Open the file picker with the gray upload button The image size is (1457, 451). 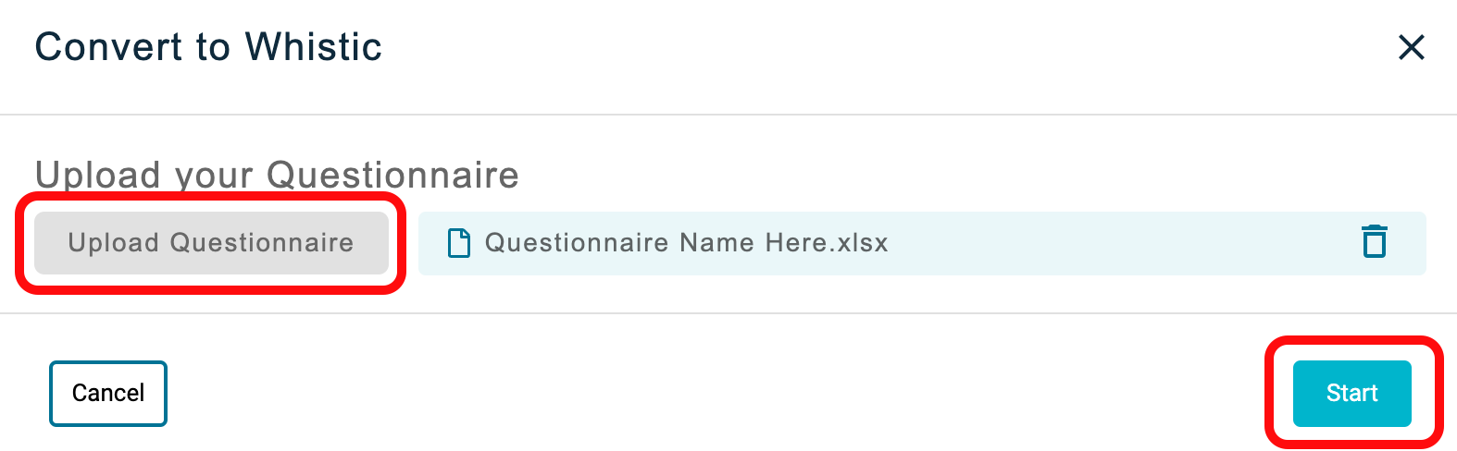pyautogui.click(x=211, y=243)
